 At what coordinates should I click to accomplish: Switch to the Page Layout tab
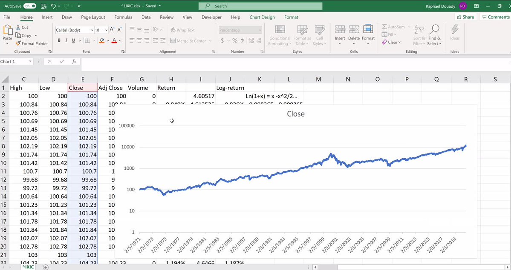click(93, 17)
